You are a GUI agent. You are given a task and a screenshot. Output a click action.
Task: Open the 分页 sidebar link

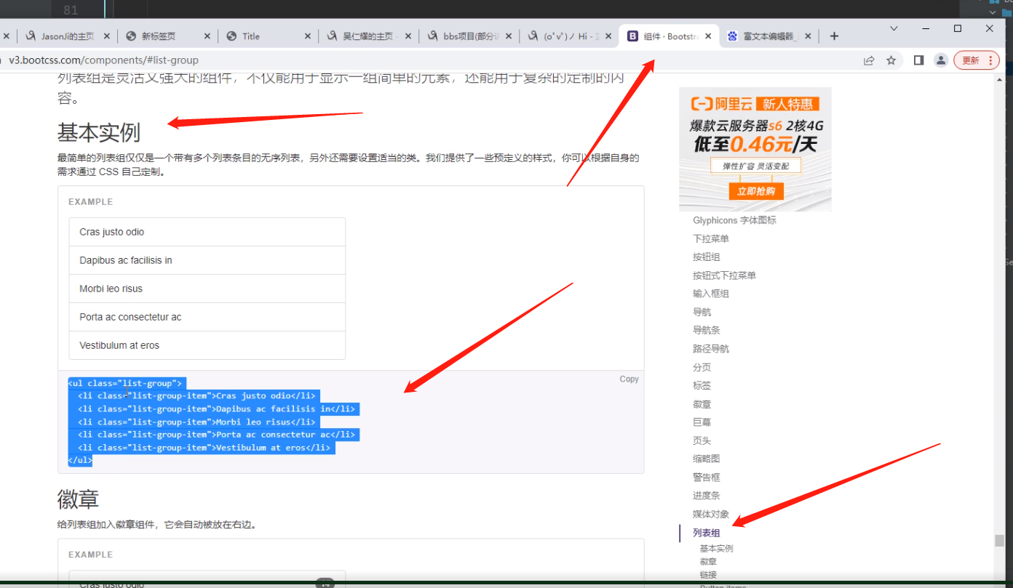pos(702,367)
